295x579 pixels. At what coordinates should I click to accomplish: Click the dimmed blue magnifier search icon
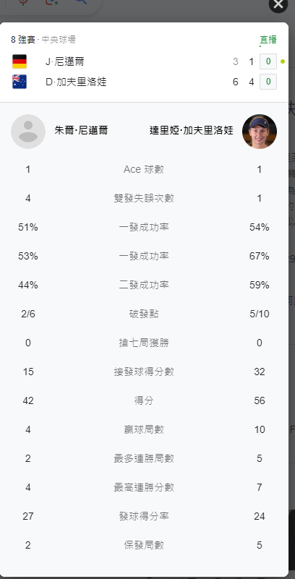pyautogui.click(x=81, y=1)
